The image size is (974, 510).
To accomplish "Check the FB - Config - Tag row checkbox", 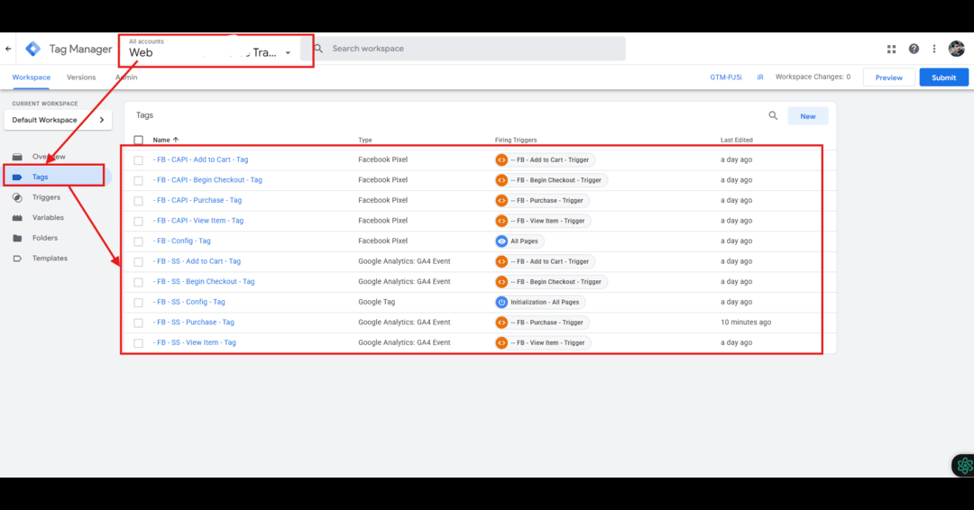I will coord(139,241).
